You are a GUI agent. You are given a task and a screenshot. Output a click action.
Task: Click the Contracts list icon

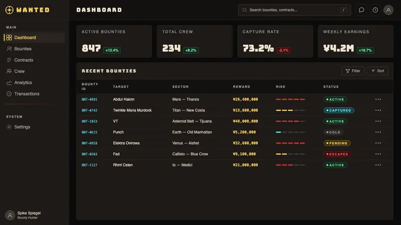[x=9, y=60]
